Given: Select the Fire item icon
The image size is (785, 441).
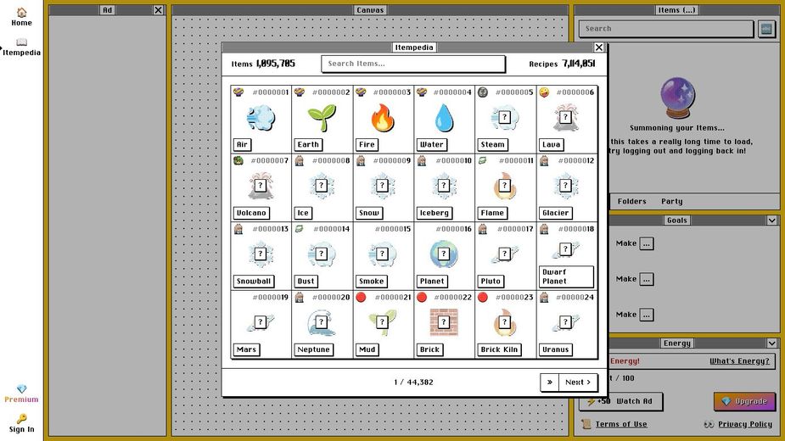Looking at the screenshot, I should click(x=383, y=118).
